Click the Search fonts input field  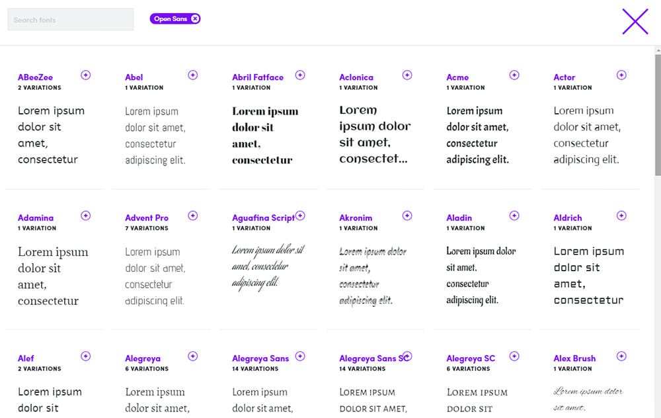click(70, 20)
